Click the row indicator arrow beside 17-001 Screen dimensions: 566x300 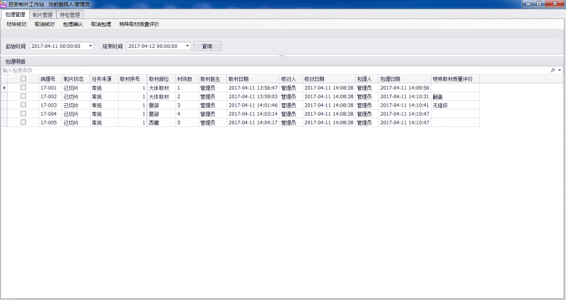pyautogui.click(x=5, y=88)
